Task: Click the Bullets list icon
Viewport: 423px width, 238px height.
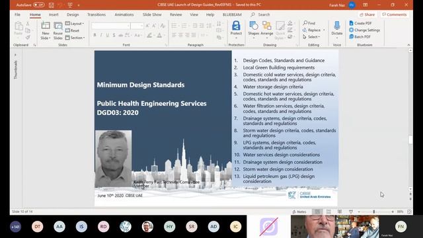Action: tap(174, 26)
